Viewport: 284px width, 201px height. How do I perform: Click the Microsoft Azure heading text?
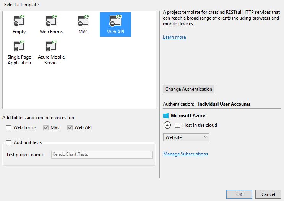(188, 116)
